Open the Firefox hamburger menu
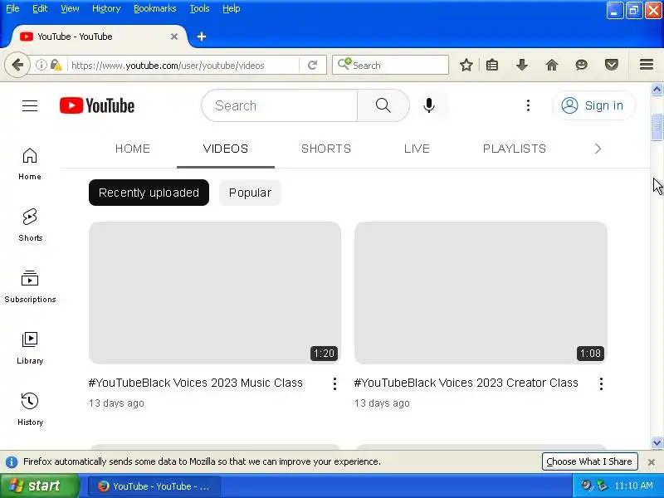The width and height of the screenshot is (664, 498). pos(647,65)
